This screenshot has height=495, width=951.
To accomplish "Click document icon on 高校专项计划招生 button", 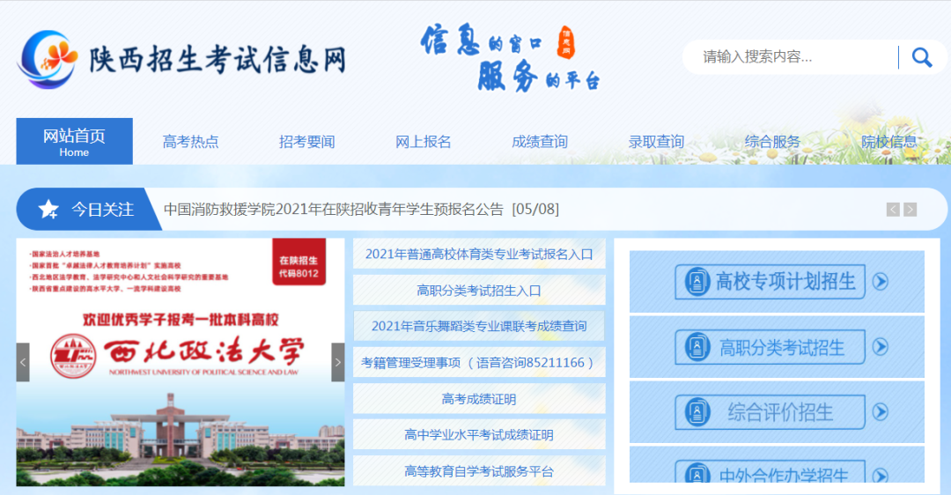I will (x=697, y=282).
